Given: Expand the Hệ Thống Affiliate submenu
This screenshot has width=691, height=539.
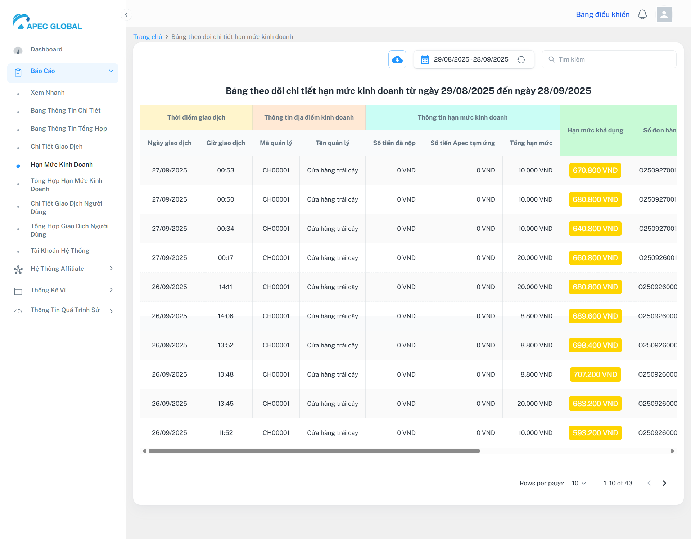Looking at the screenshot, I should pos(111,269).
